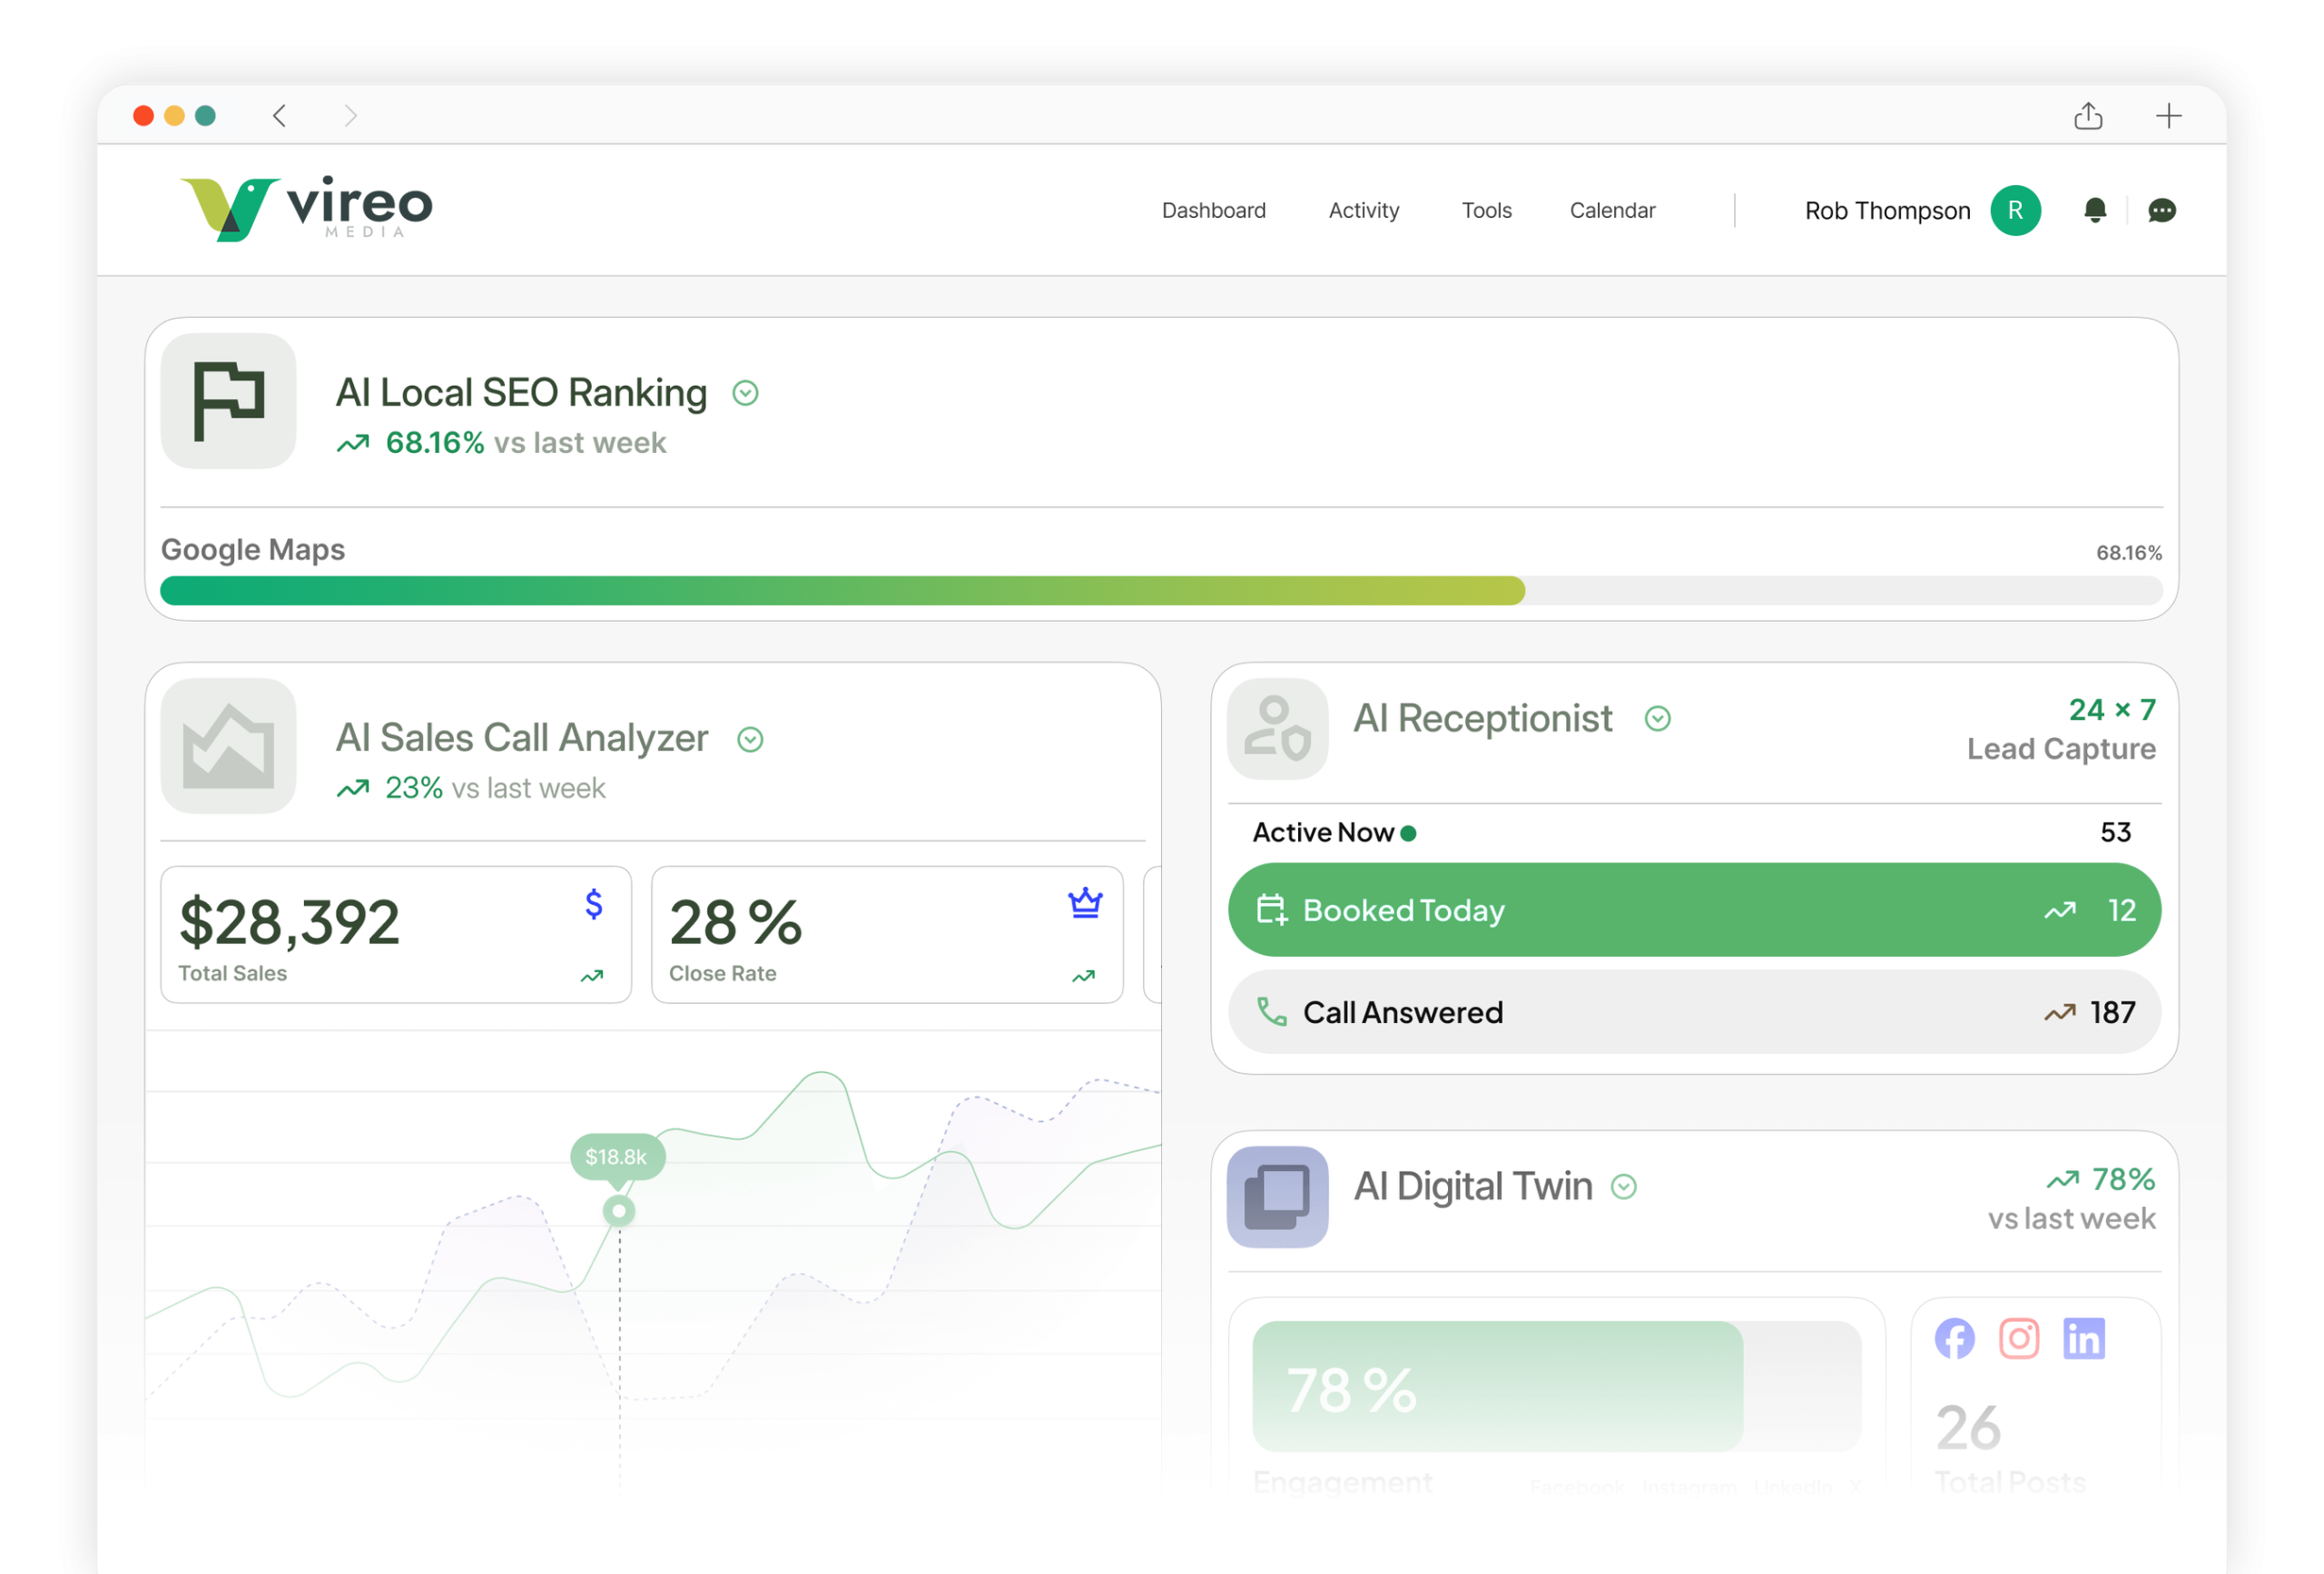Toggle the Active Now status indicator
Viewport: 2324px width, 1574px height.
1408,832
